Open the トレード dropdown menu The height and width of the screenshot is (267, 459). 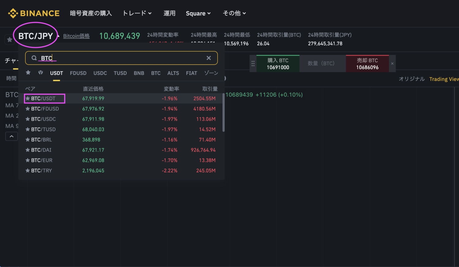(x=137, y=13)
